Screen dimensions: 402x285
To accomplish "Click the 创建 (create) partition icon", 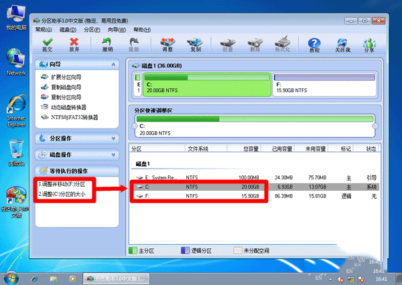I will coord(228,45).
